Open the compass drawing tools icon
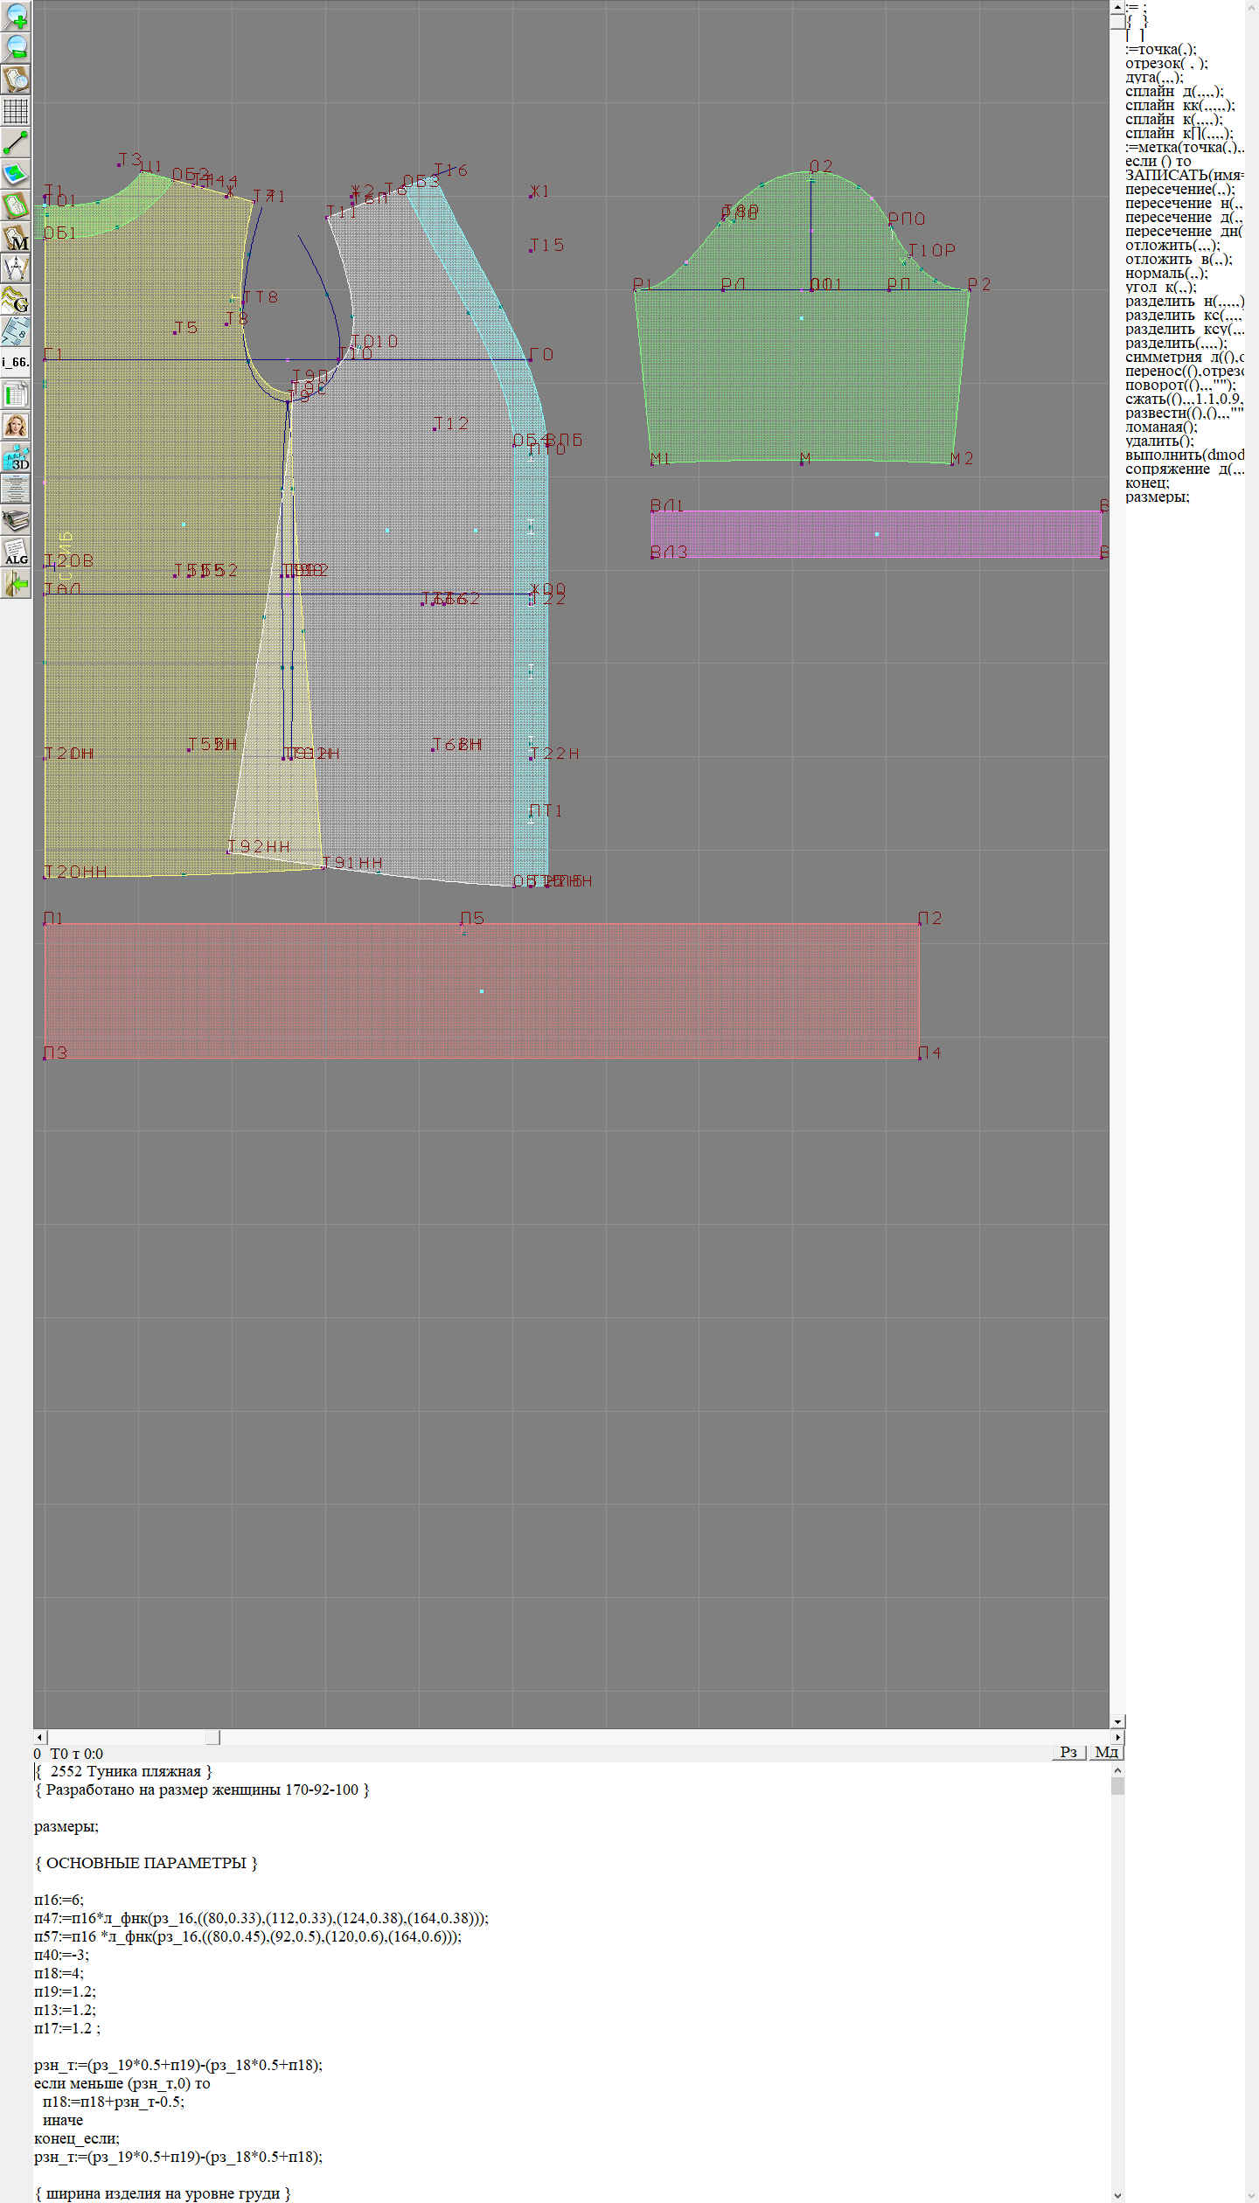This screenshot has height=2203, width=1259. coord(16,268)
